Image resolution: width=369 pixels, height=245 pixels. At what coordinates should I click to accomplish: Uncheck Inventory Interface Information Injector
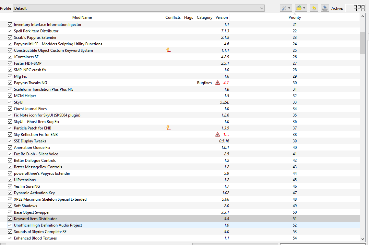pyautogui.click(x=10, y=24)
